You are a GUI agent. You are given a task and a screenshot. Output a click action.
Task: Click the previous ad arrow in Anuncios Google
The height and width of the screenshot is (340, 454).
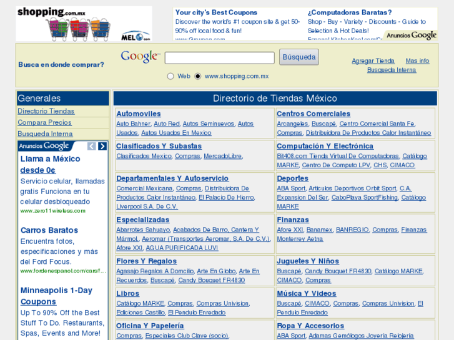[x=92, y=147]
